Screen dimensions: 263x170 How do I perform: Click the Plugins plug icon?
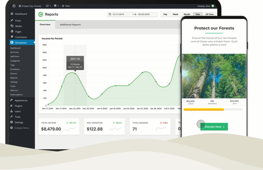coord(11,106)
